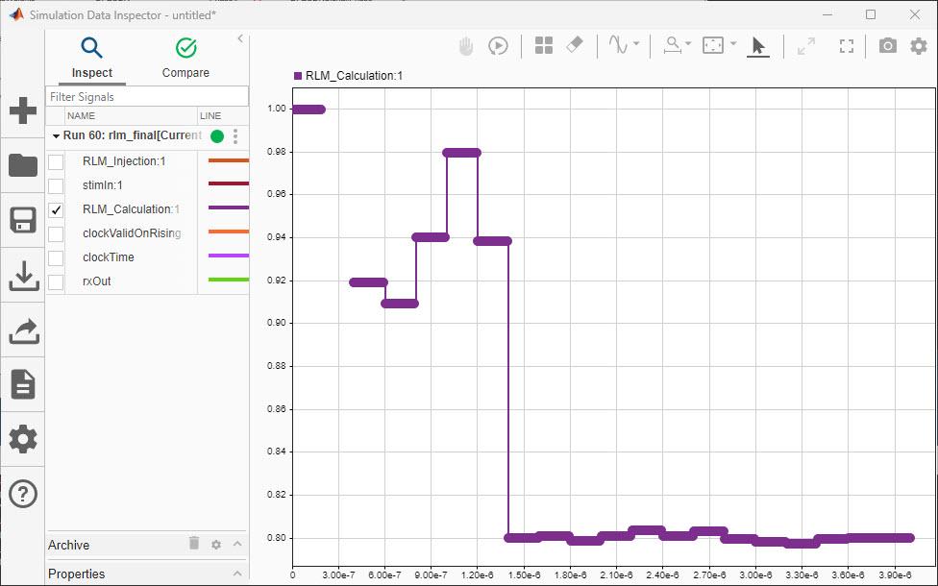Click the replay playback control
Screen dimensions: 938x586
tap(499, 45)
